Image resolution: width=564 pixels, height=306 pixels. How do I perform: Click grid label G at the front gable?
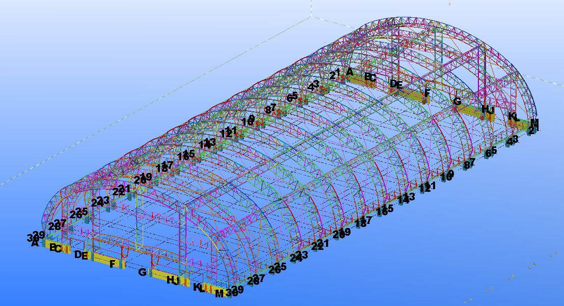point(142,272)
